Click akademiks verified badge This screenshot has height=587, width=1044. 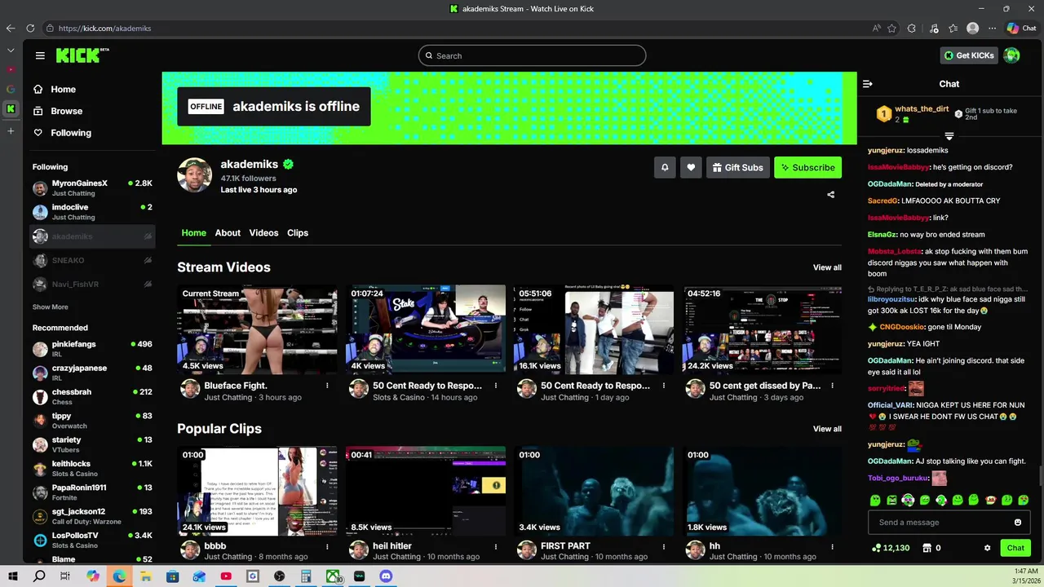[288, 164]
